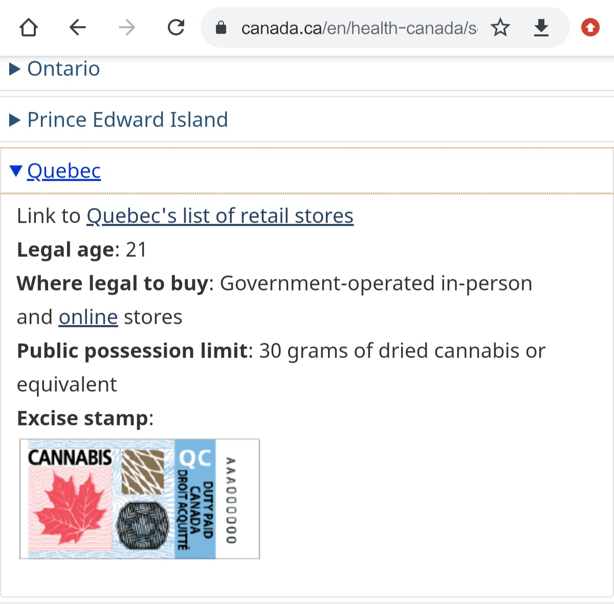Expand the Ontario section arrow
The height and width of the screenshot is (604, 614).
tap(15, 69)
